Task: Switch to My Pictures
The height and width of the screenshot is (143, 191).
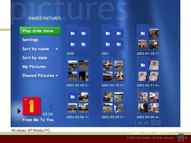Action: coord(40,67)
